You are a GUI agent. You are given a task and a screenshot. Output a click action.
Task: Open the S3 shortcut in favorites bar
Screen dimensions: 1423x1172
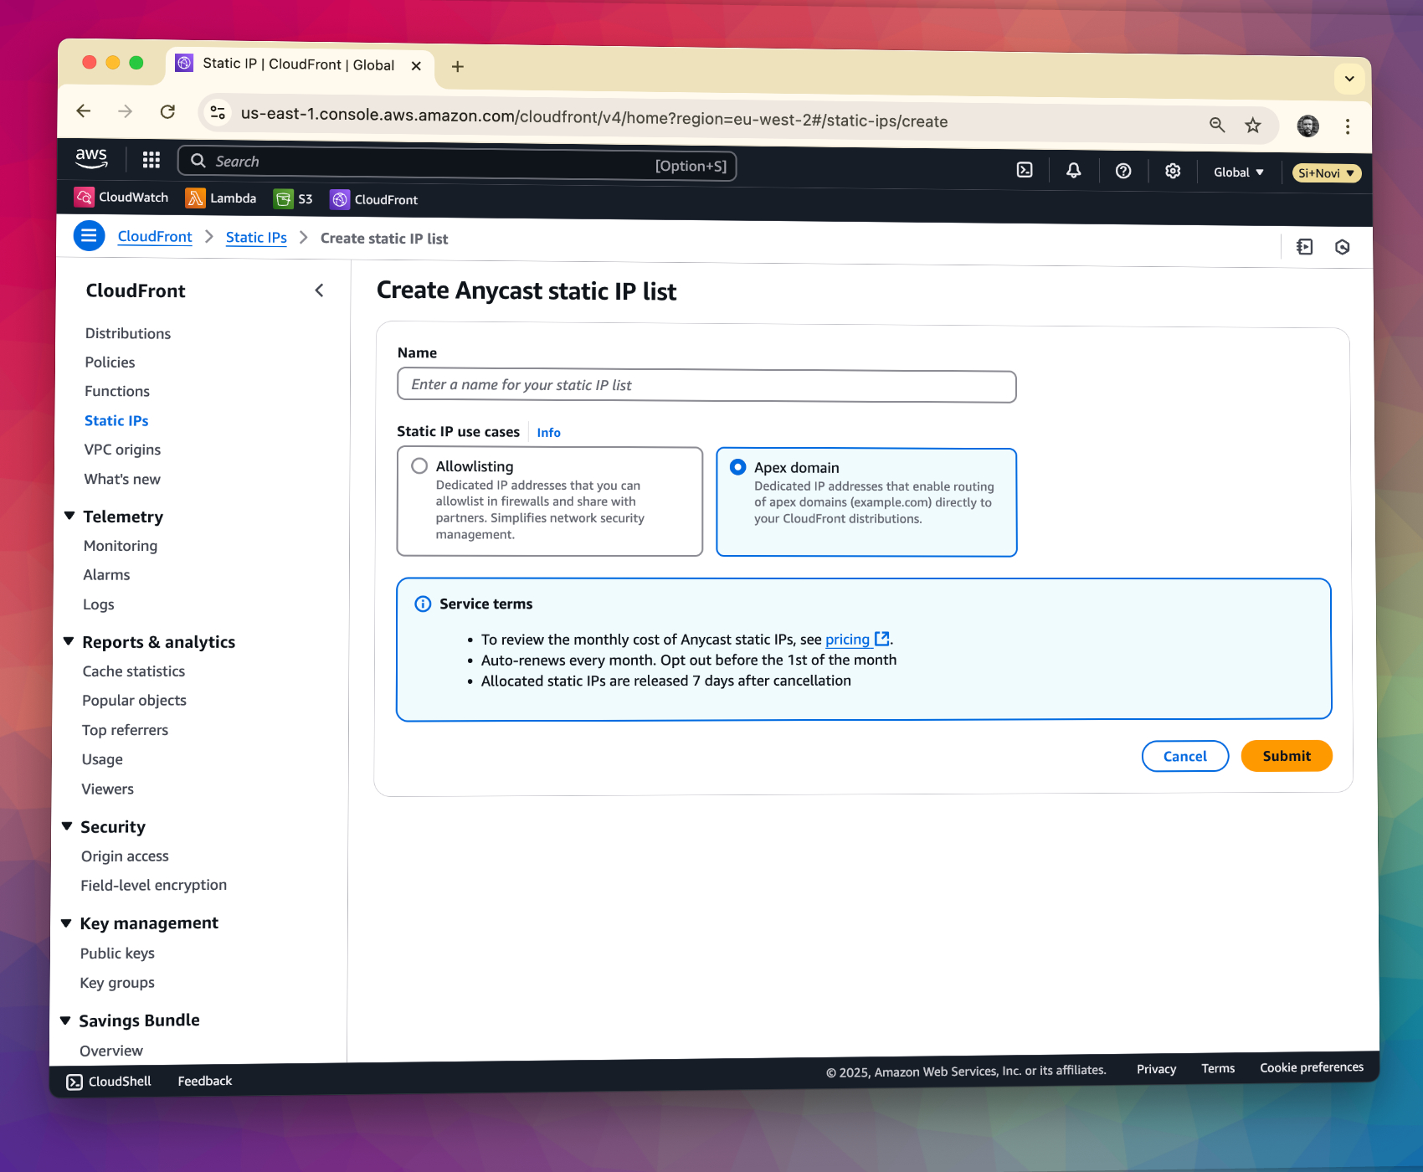point(294,199)
